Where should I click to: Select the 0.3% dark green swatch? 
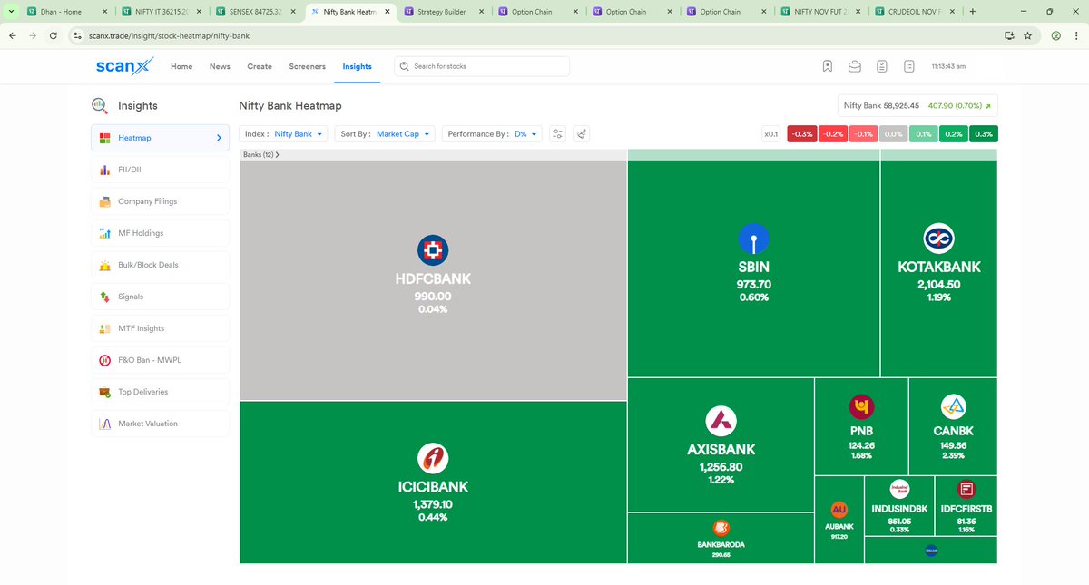coord(983,134)
